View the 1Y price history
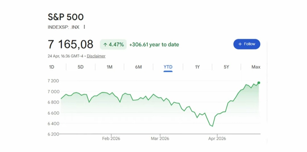This screenshot has height=152, width=307. pyautogui.click(x=197, y=67)
